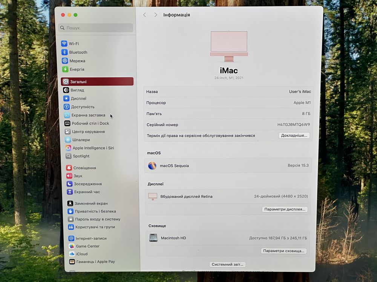Click the Вигляд appearance icon
Image resolution: width=377 pixels, height=282 pixels.
66,90
